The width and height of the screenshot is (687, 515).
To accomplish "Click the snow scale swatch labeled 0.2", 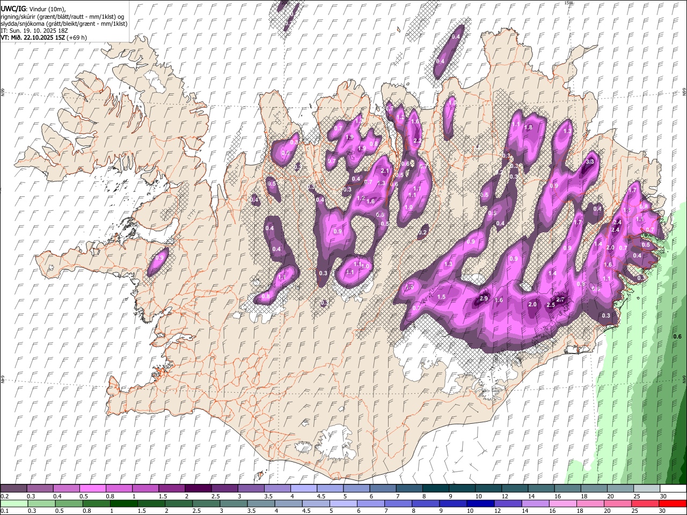I will point(13,488).
